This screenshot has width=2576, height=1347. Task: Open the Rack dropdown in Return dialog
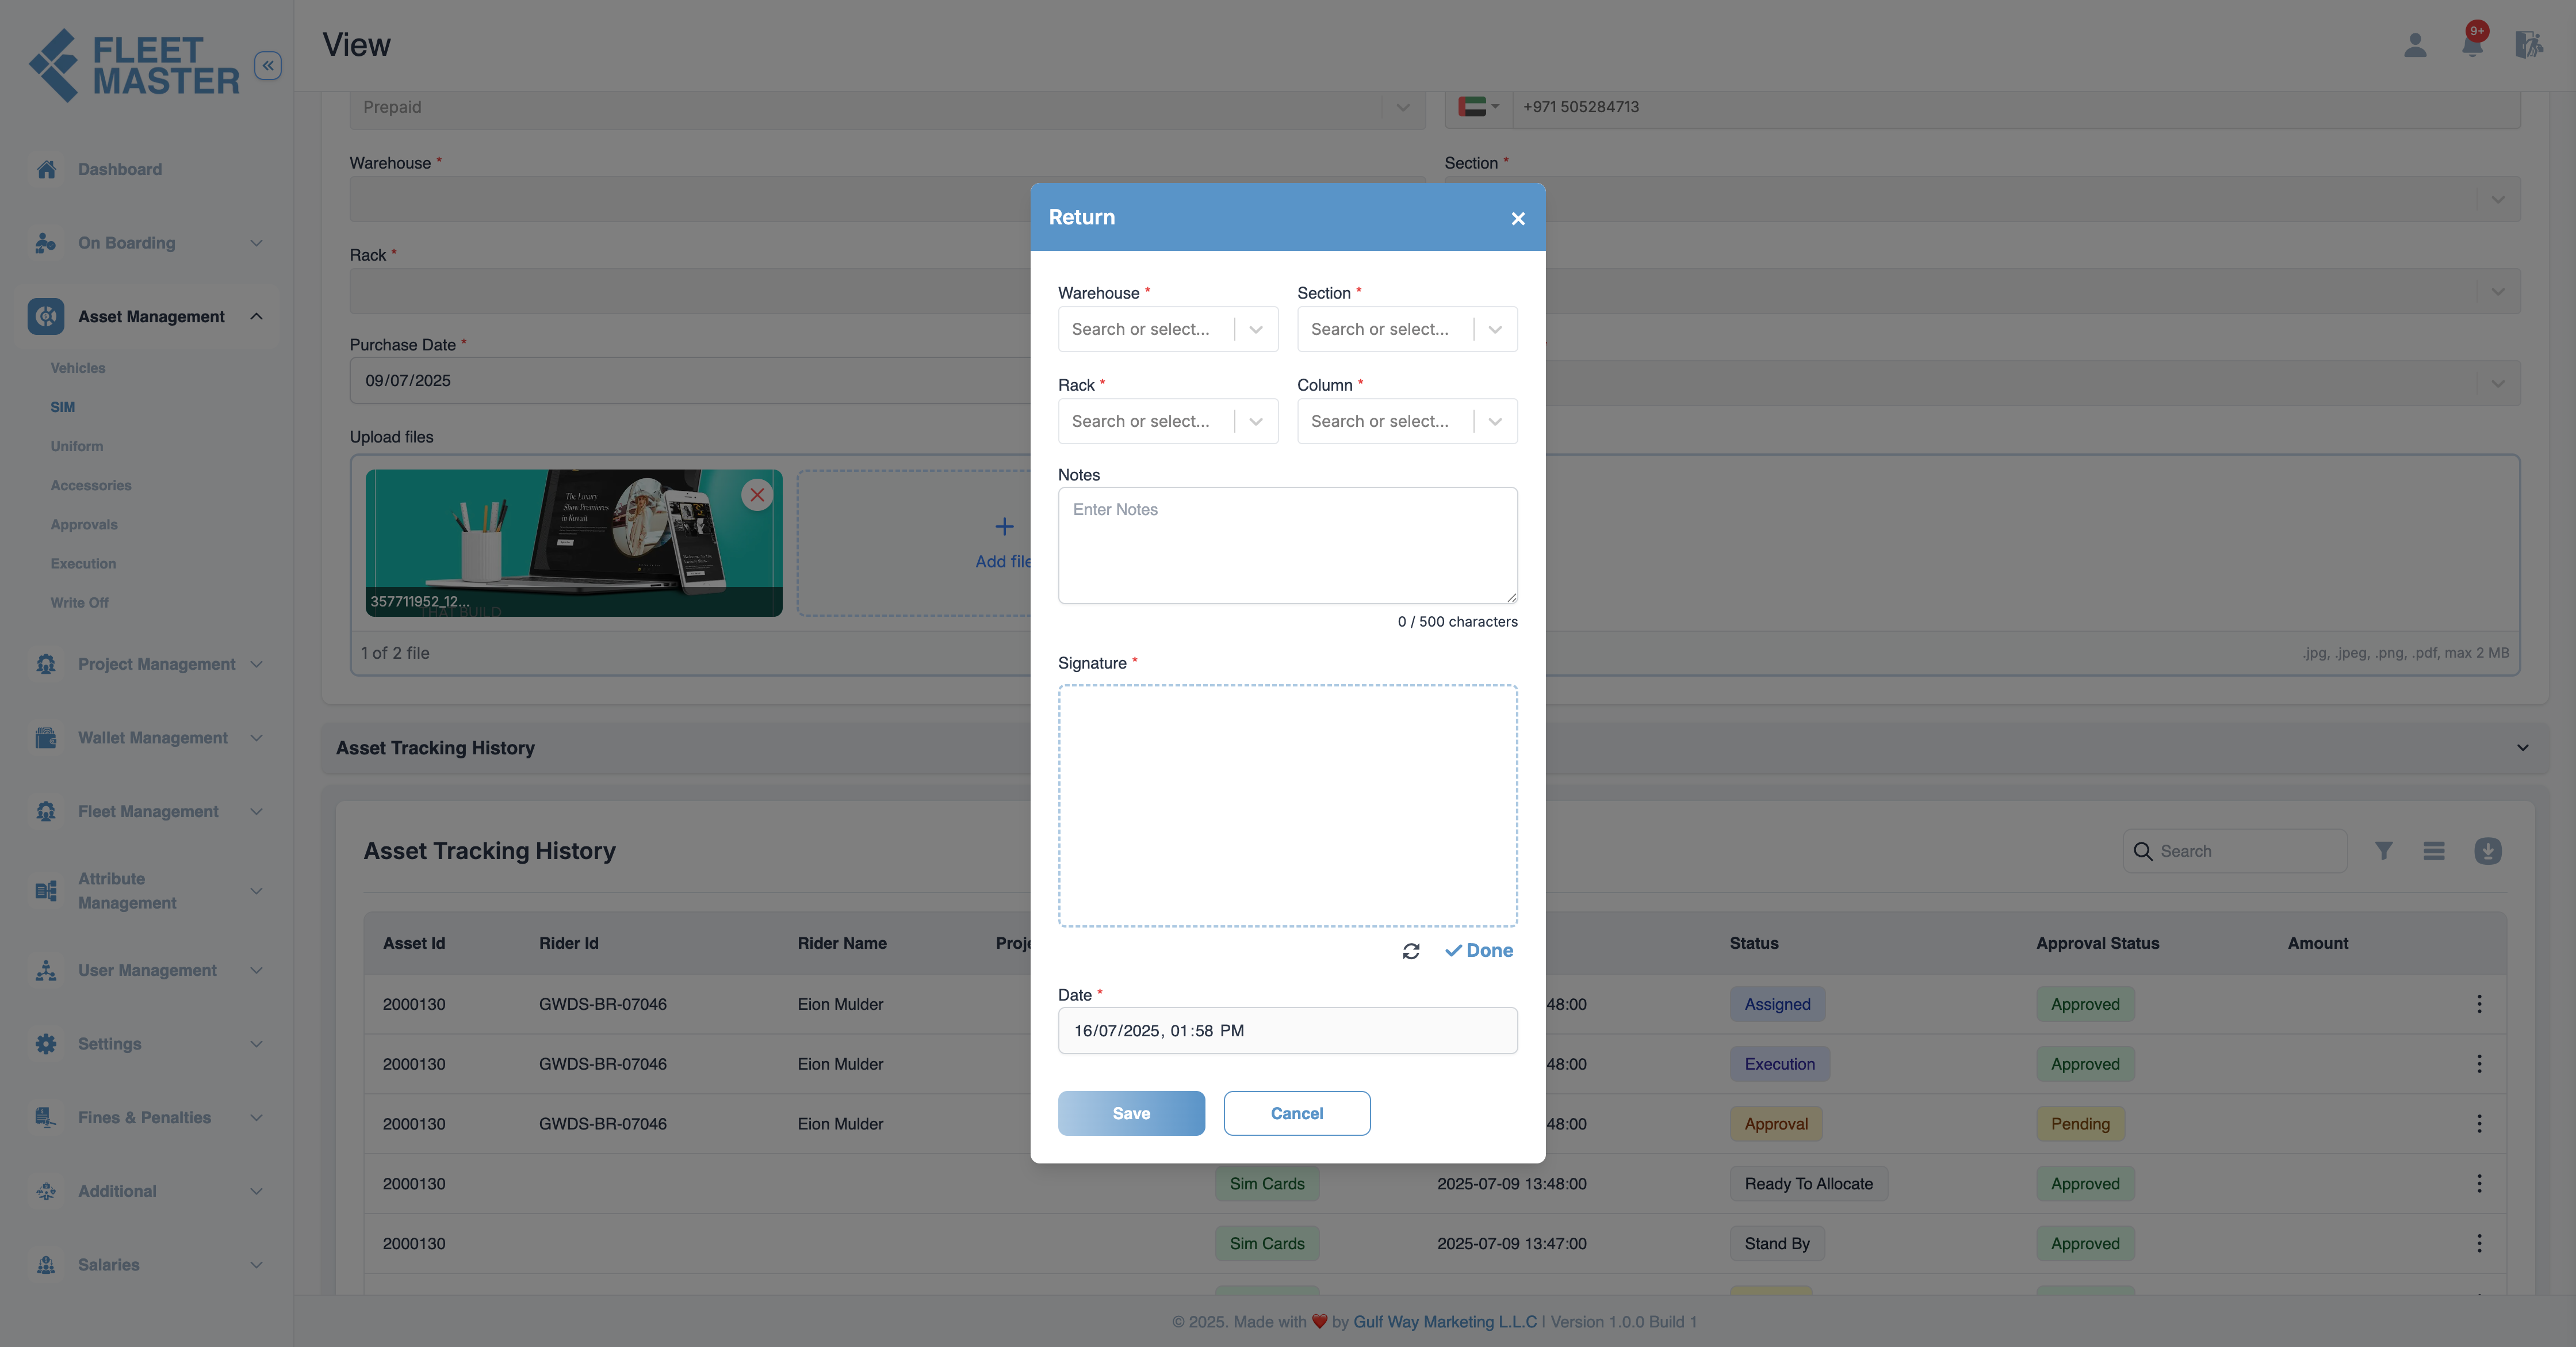click(1168, 421)
